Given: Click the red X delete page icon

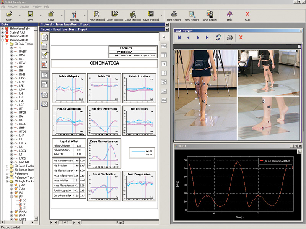Looking at the screenshot, I should [x=45, y=64].
